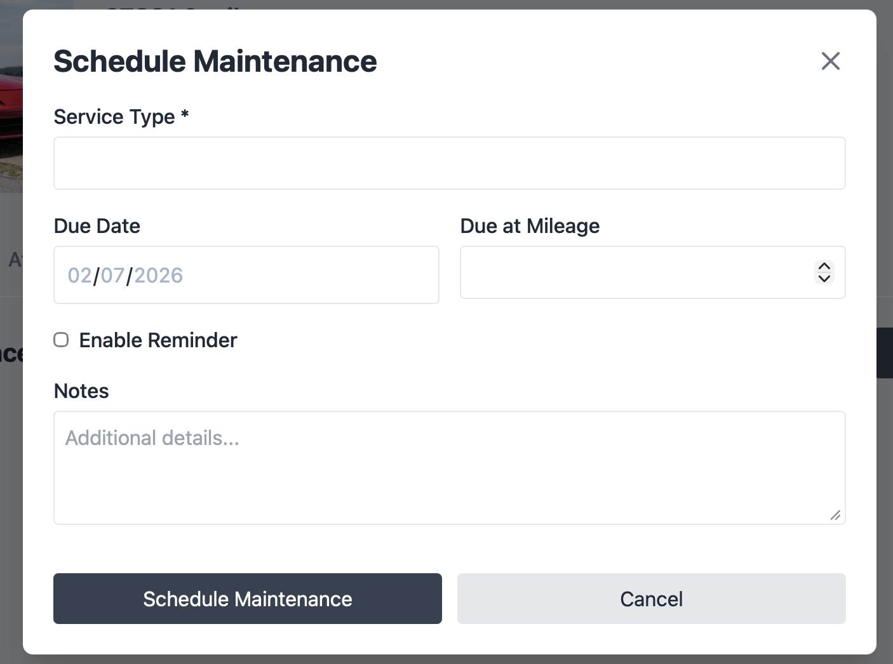The image size is (893, 664).
Task: Click the Enable Reminder label text
Action: click(x=157, y=340)
